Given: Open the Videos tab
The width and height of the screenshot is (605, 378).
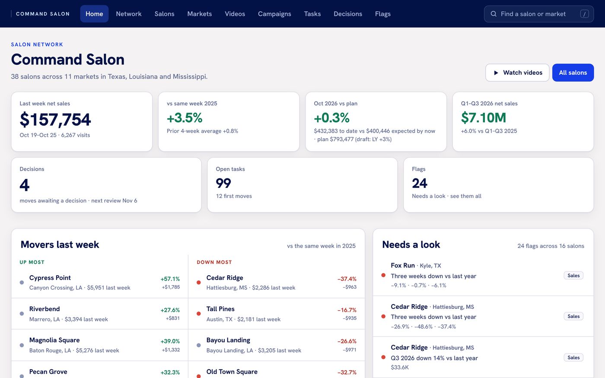Looking at the screenshot, I should point(235,14).
